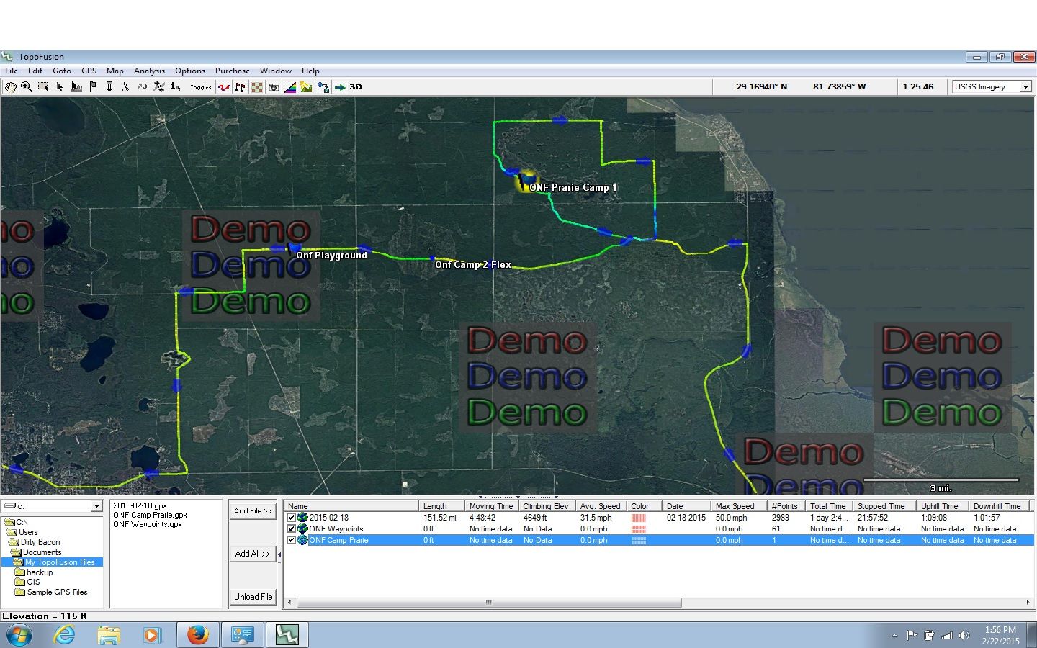
Task: Click the color swatch for ONF Camp Prarie
Action: (x=639, y=540)
